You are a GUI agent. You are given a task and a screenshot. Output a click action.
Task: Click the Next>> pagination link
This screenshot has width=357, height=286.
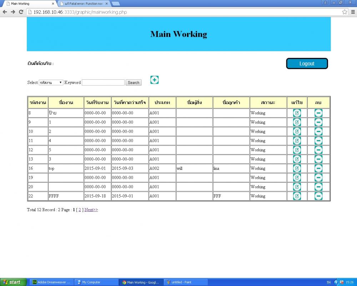[x=91, y=209]
